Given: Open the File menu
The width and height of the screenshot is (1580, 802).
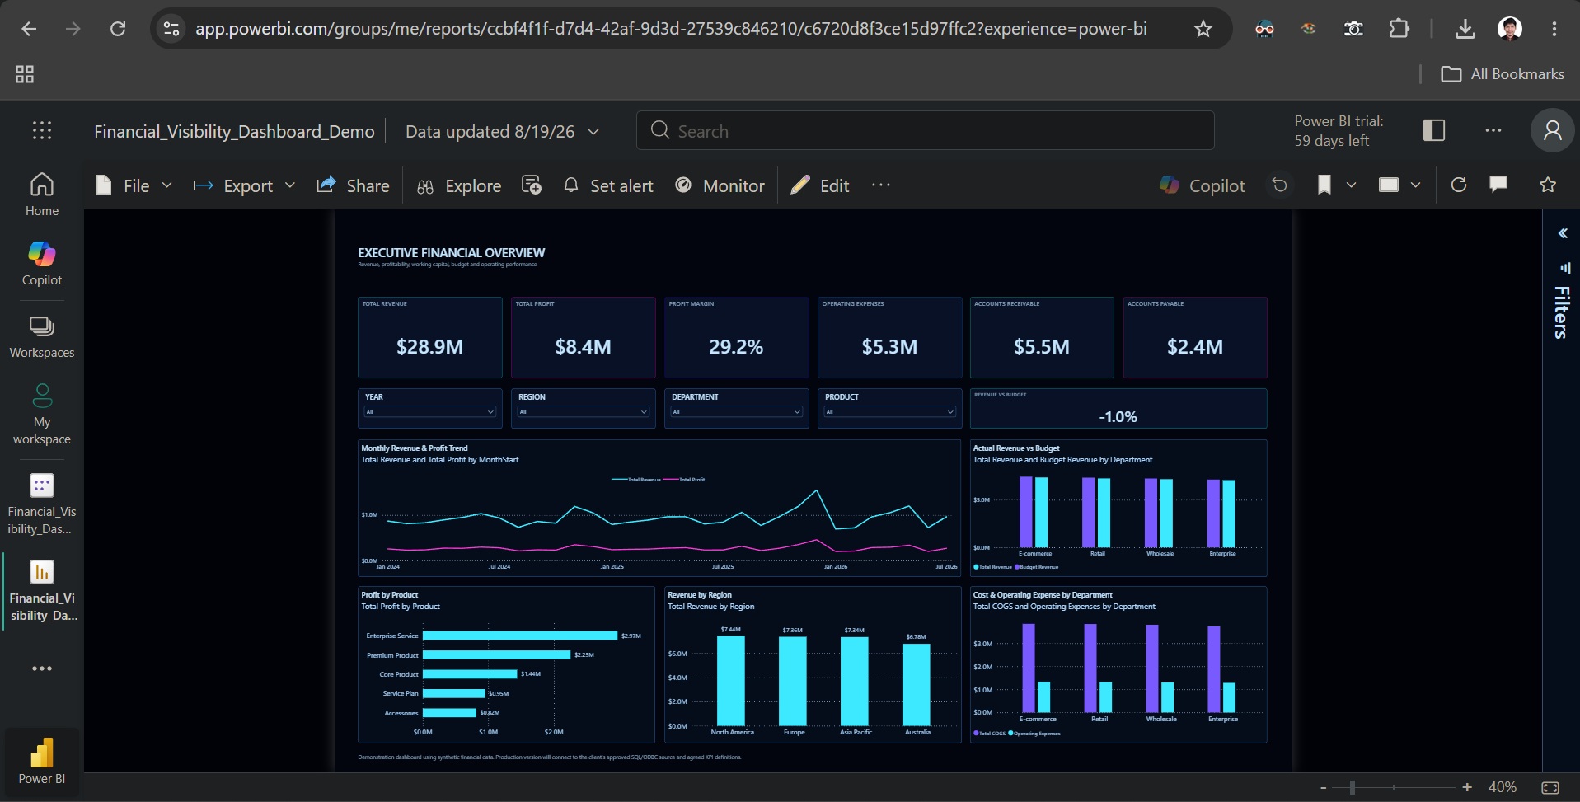Looking at the screenshot, I should (134, 185).
